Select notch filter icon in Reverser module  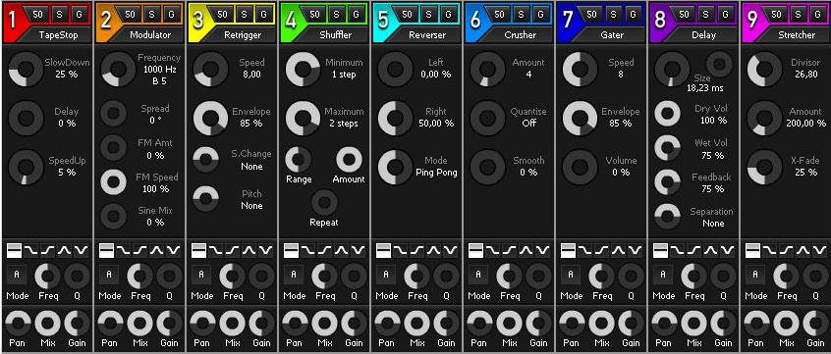451,250
